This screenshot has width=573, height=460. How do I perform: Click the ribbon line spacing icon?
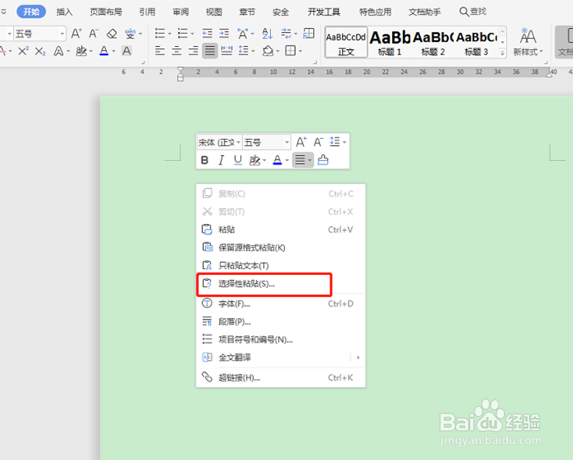pos(243,51)
